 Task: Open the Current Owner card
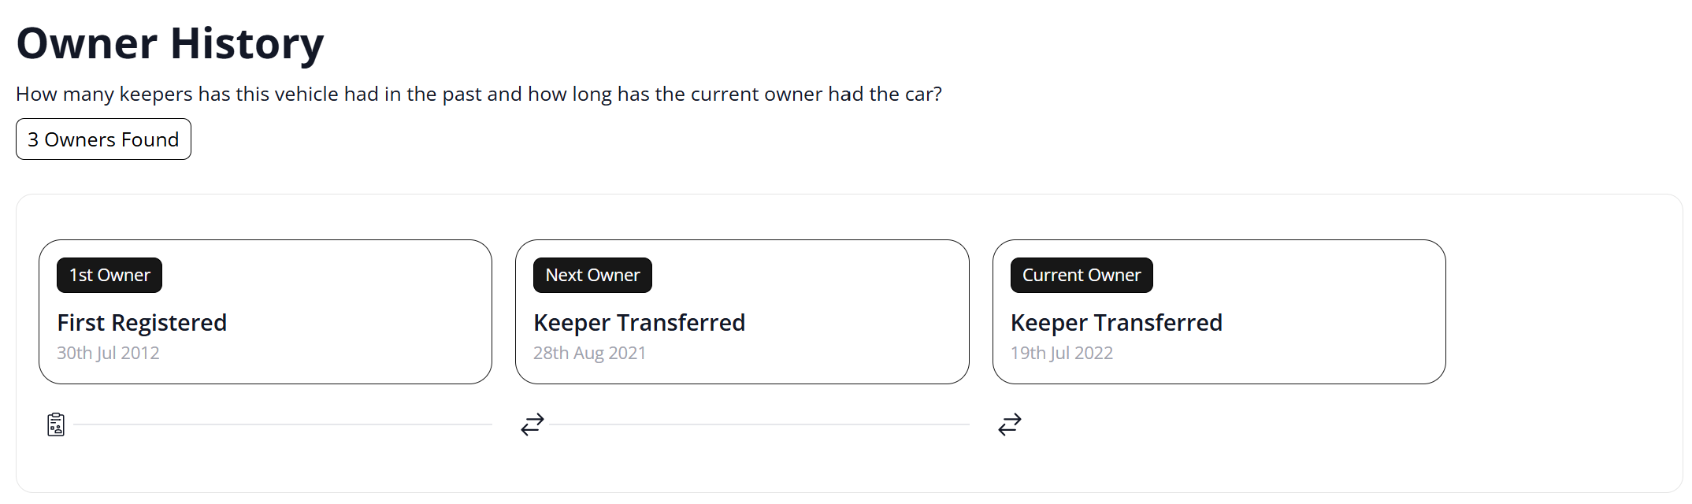[1219, 312]
